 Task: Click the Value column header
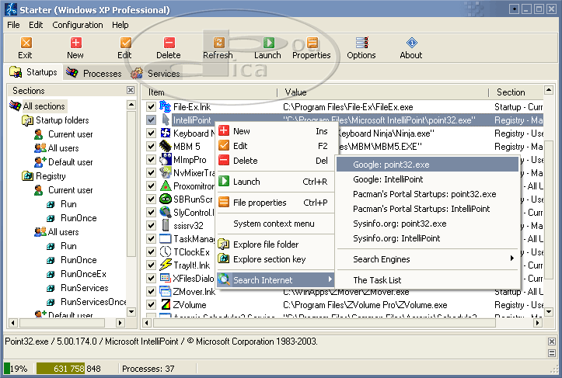pos(295,92)
